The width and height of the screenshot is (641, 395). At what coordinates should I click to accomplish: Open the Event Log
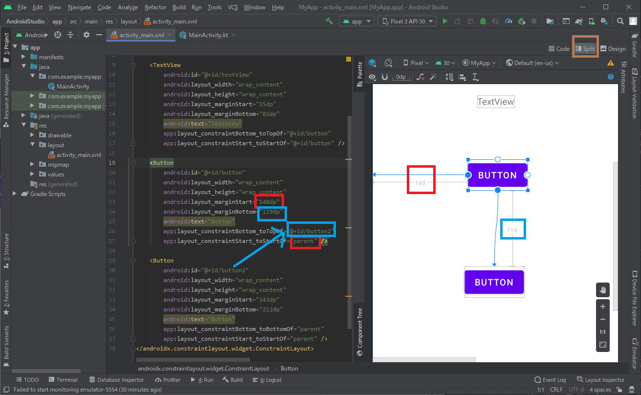point(550,380)
